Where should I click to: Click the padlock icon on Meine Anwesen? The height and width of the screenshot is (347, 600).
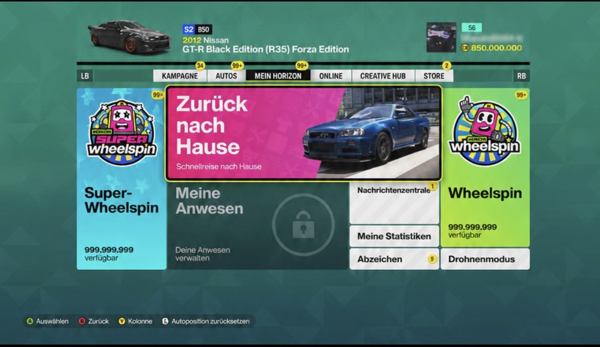pos(303,225)
